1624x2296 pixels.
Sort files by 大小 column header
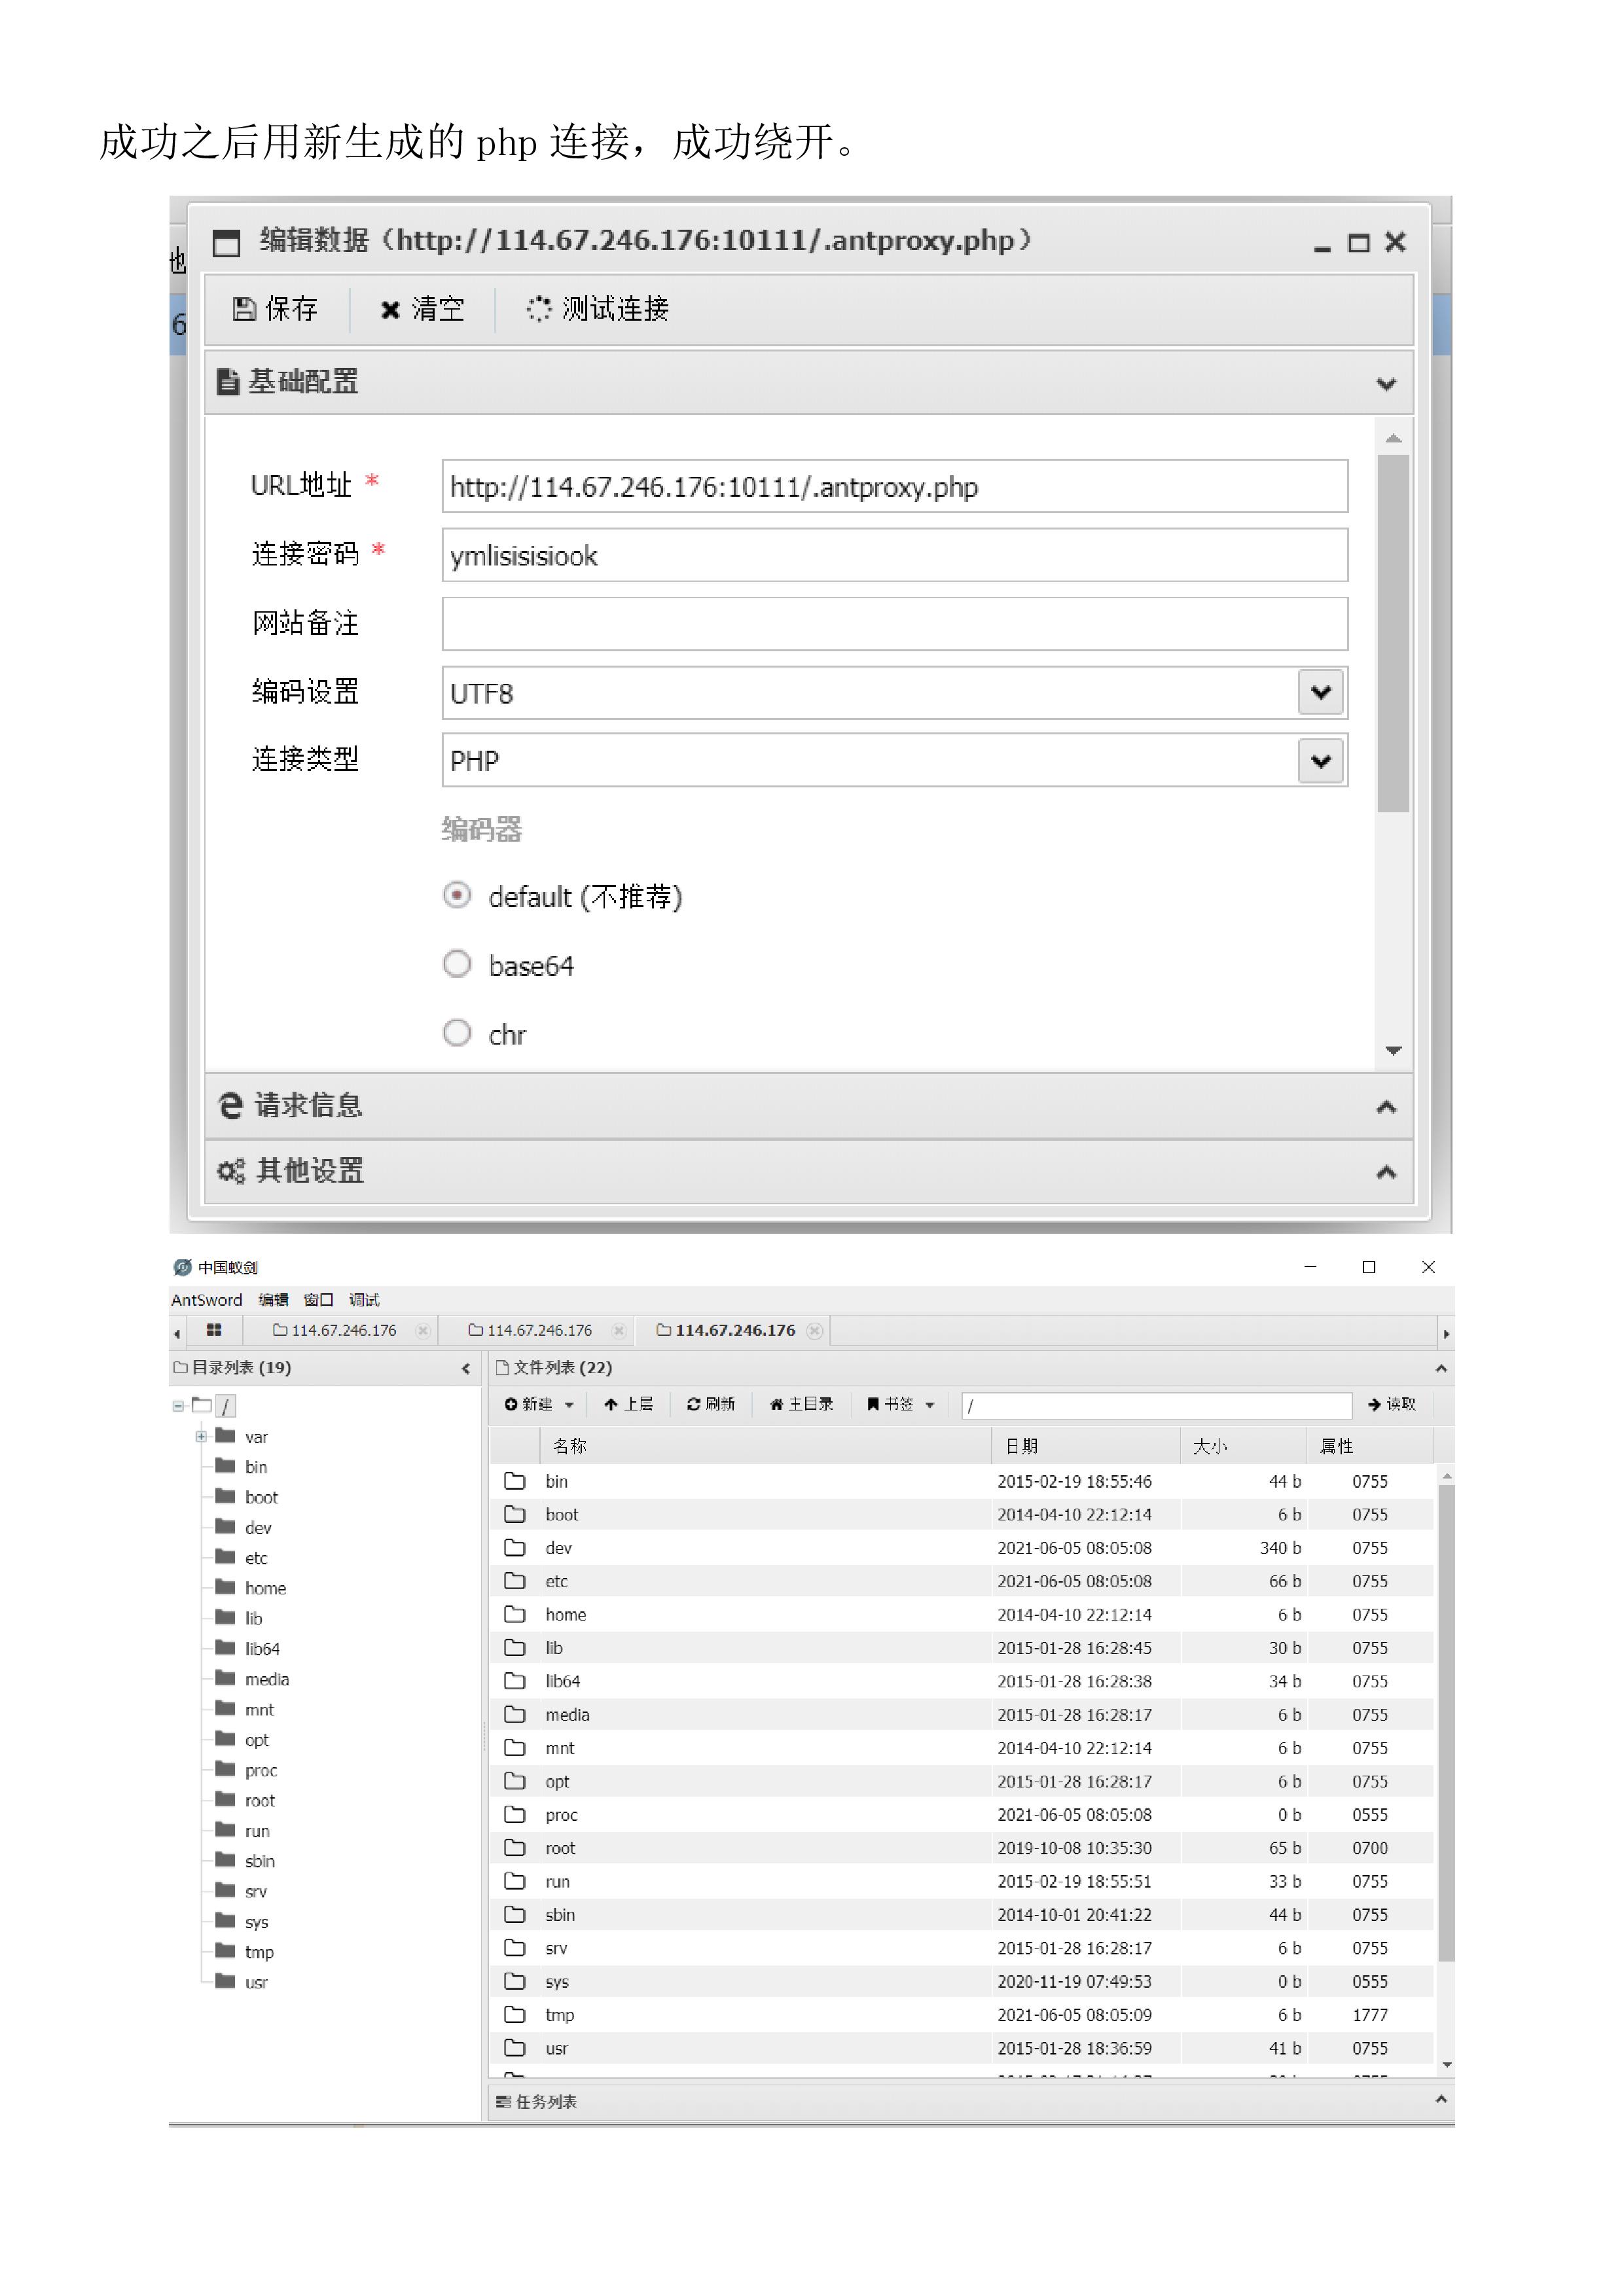(1243, 1446)
